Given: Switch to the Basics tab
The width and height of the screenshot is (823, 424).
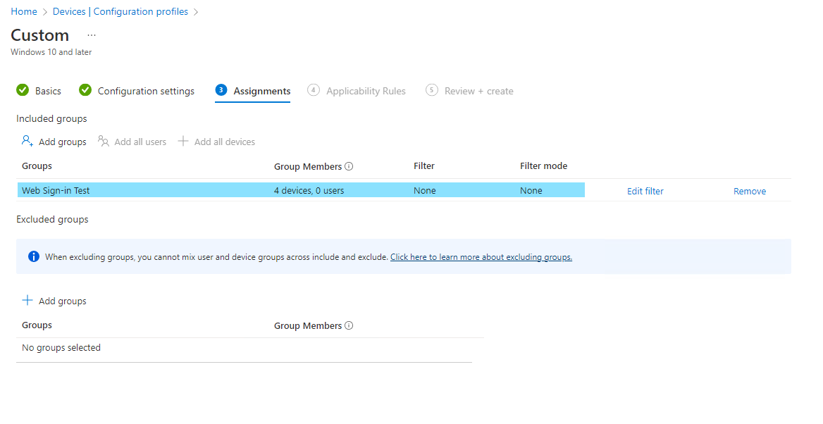Looking at the screenshot, I should [x=48, y=91].
